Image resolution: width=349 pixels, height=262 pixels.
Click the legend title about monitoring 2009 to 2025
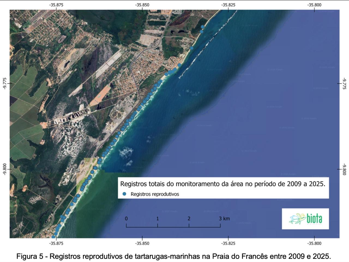point(223,184)
